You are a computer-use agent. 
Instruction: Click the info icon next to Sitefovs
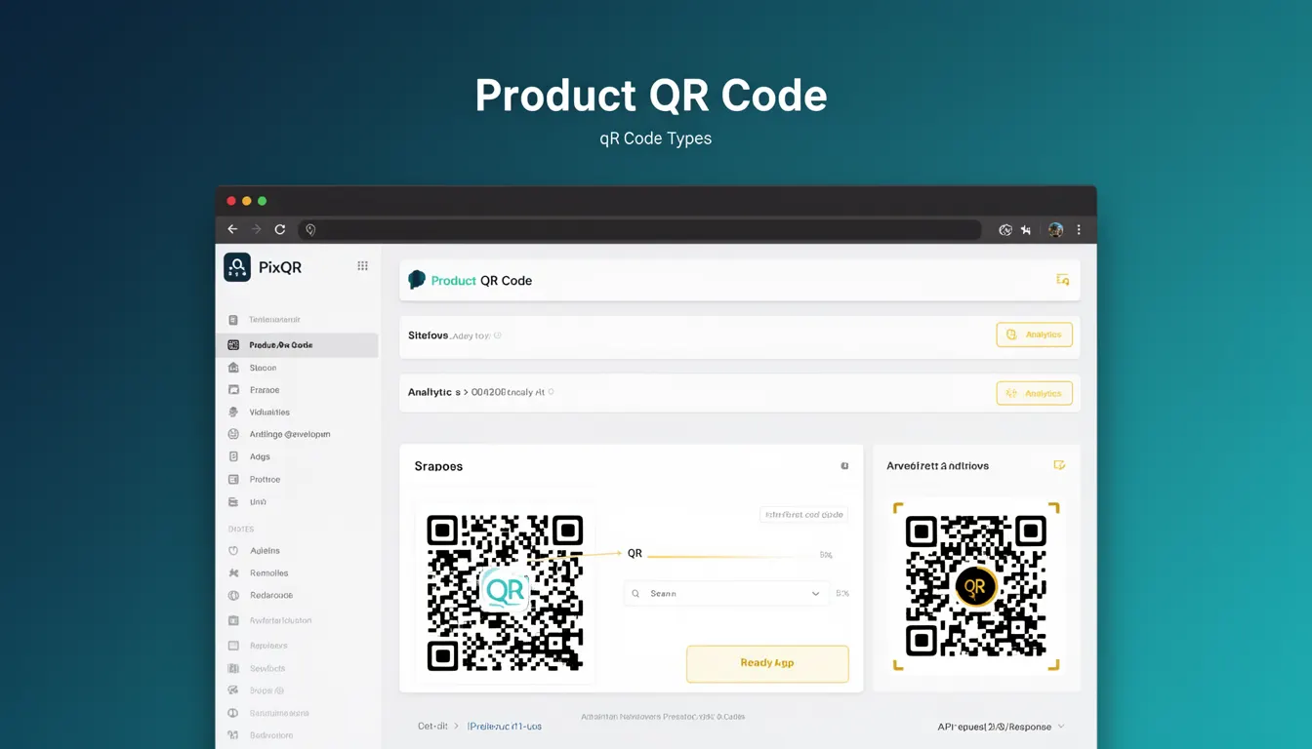point(497,335)
